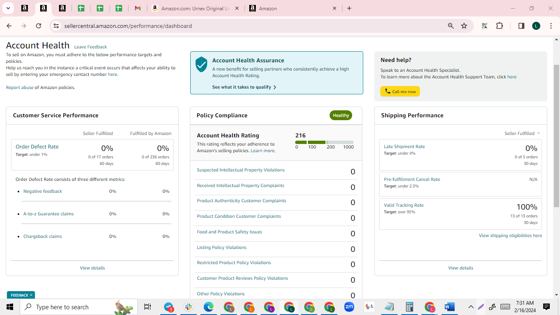Reload the Seller Central page
Image resolution: width=560 pixels, height=315 pixels.
pos(39,26)
